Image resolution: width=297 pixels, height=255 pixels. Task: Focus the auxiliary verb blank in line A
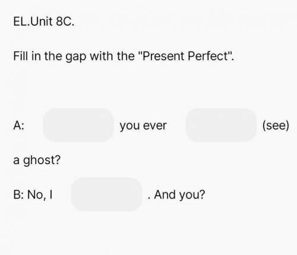78,125
